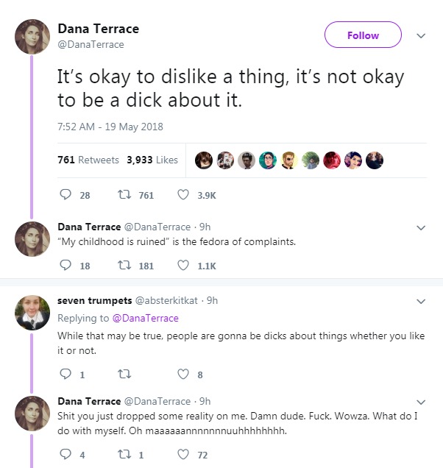Reply to the fedora of complaints tweet

tap(65, 266)
